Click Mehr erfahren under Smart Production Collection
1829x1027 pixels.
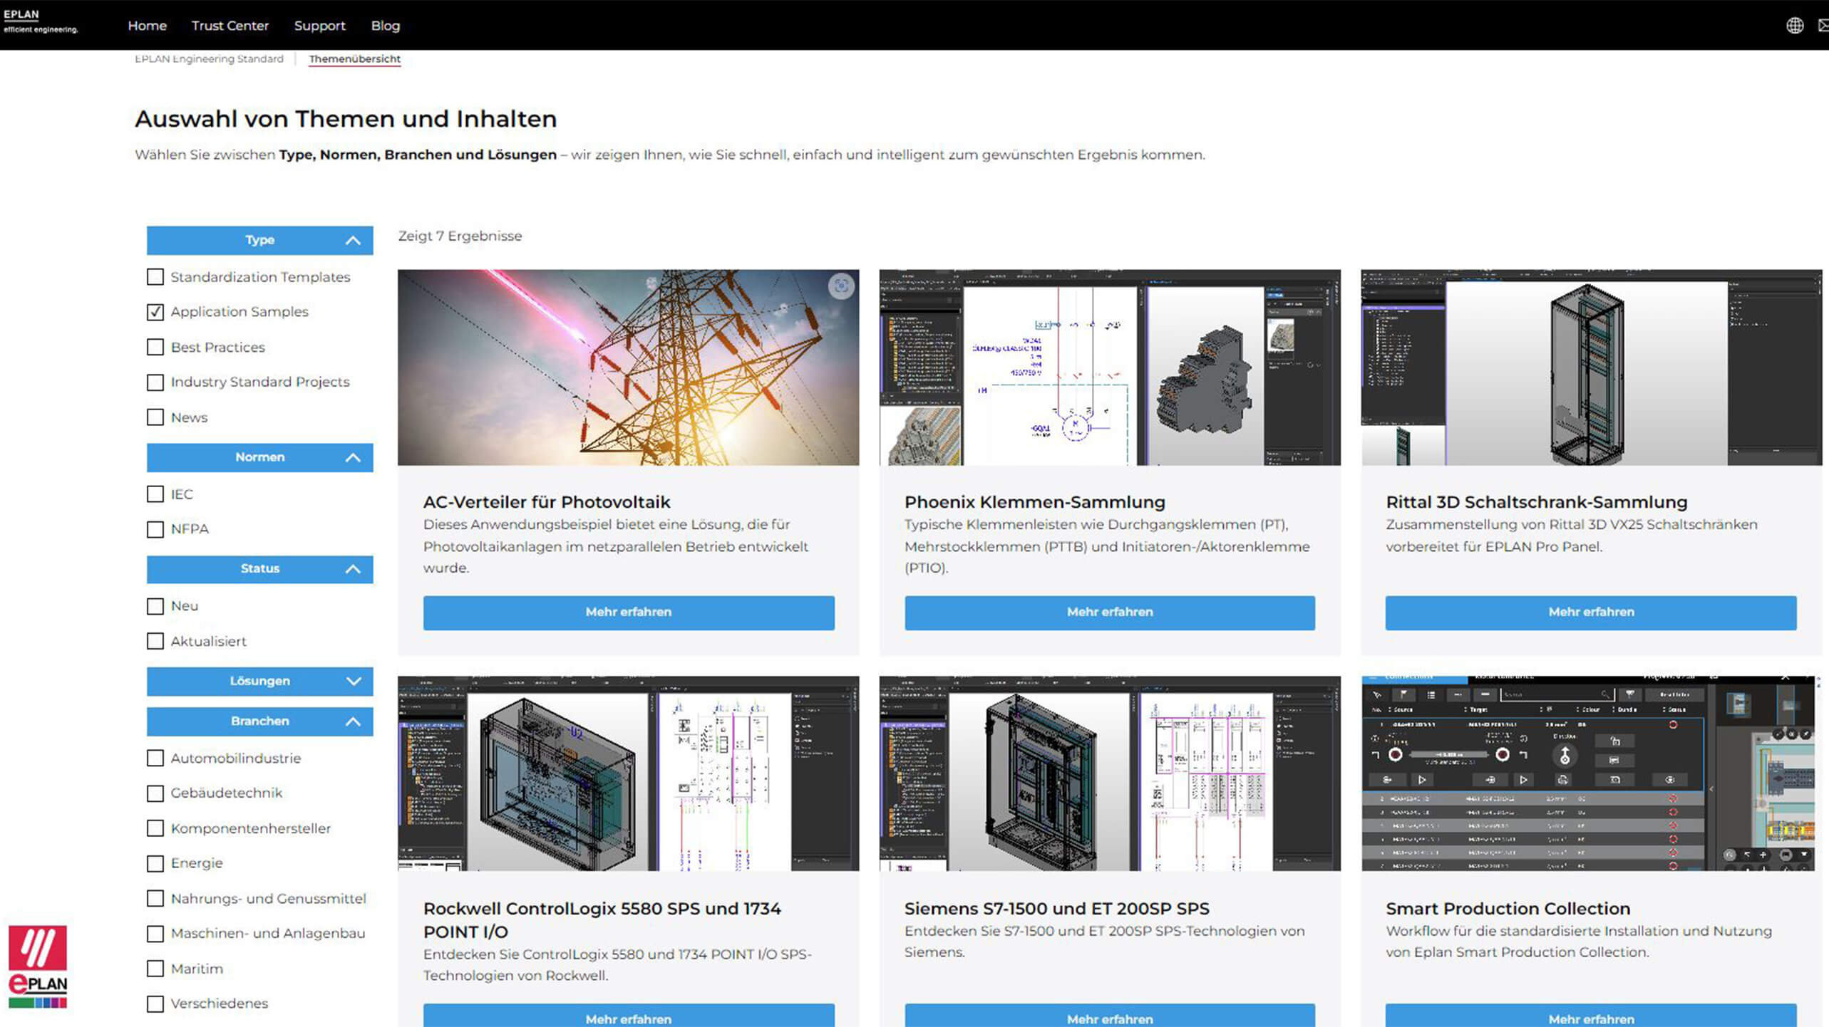click(1591, 1016)
